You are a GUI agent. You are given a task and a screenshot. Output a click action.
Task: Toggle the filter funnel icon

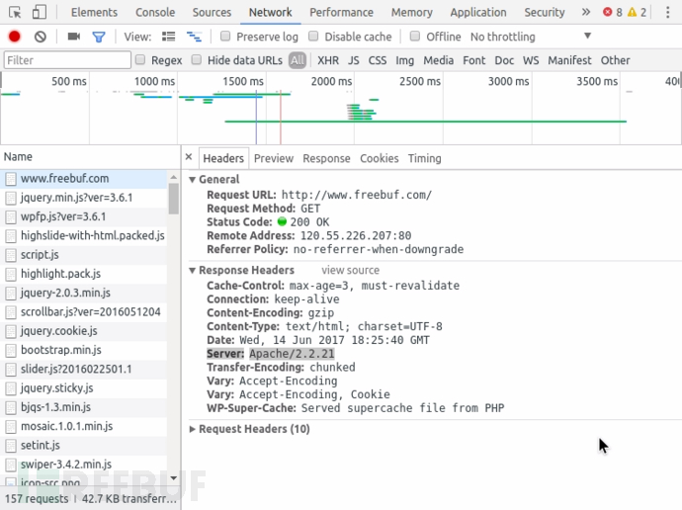(99, 37)
